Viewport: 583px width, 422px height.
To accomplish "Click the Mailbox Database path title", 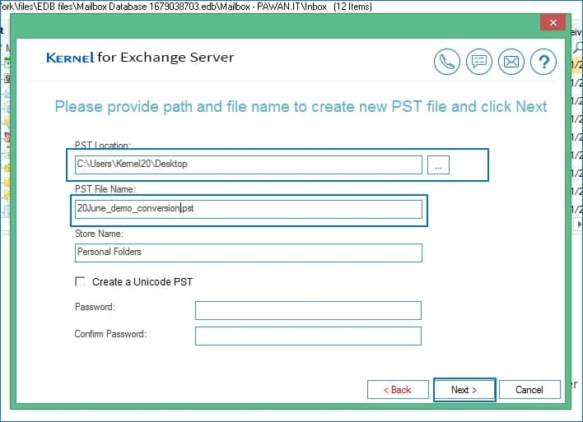I will point(186,7).
